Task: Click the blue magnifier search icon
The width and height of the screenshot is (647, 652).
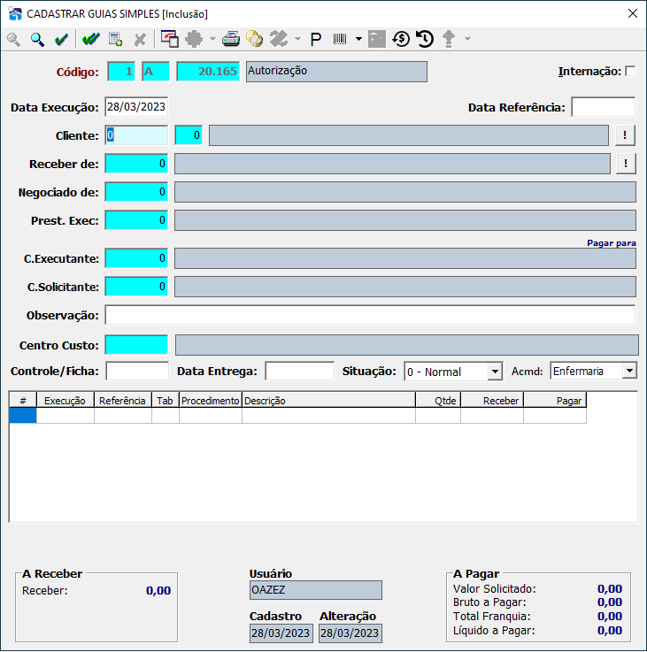Action: (x=37, y=40)
